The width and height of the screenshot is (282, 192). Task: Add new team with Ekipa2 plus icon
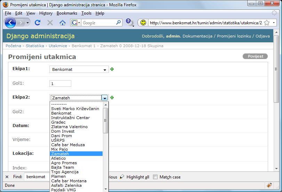(x=112, y=98)
